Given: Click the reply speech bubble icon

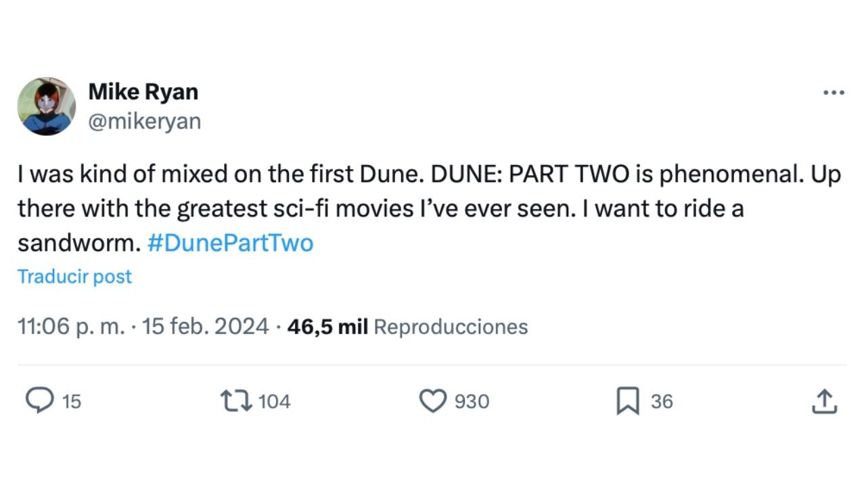Looking at the screenshot, I should click(x=39, y=400).
